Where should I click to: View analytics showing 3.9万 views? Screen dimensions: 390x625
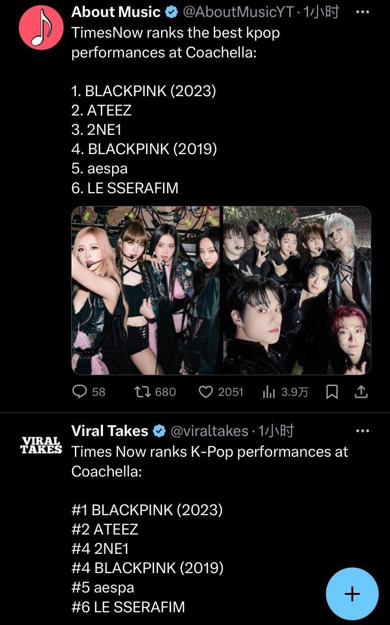point(269,392)
